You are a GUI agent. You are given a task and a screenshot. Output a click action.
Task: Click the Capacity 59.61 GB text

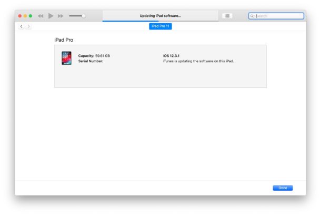94,56
